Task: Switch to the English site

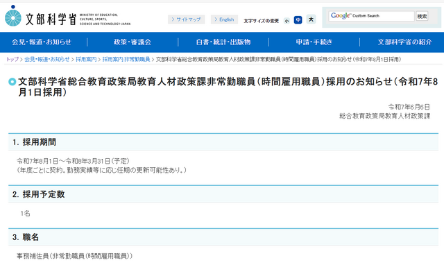Action: [x=224, y=19]
